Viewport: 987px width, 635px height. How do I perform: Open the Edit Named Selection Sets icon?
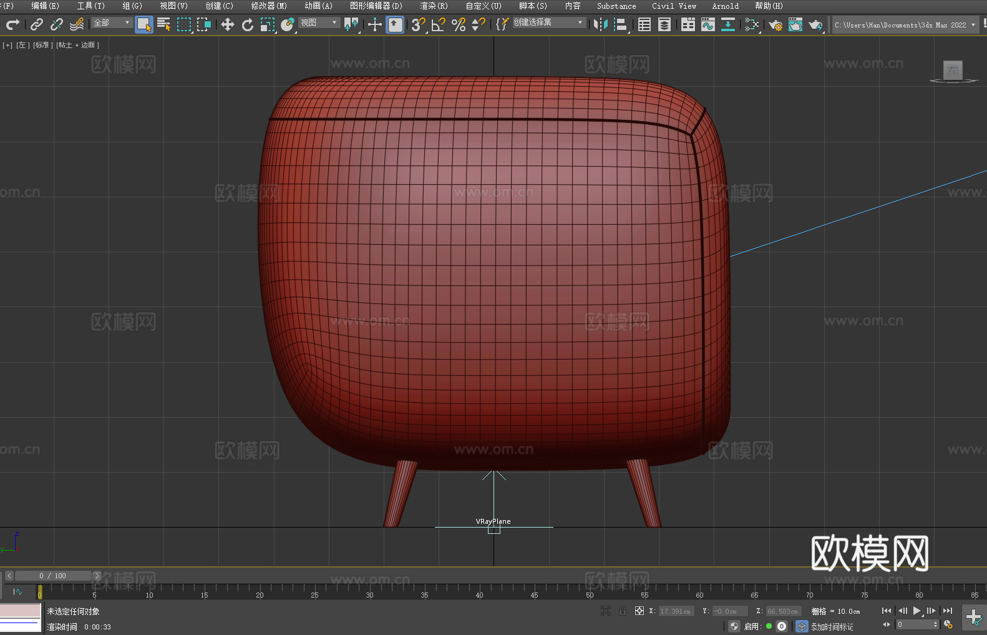coord(502,24)
